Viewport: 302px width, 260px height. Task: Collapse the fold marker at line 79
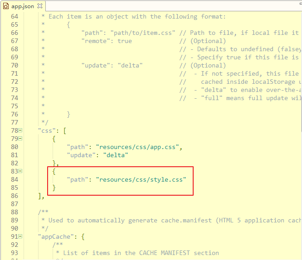pos(20,139)
